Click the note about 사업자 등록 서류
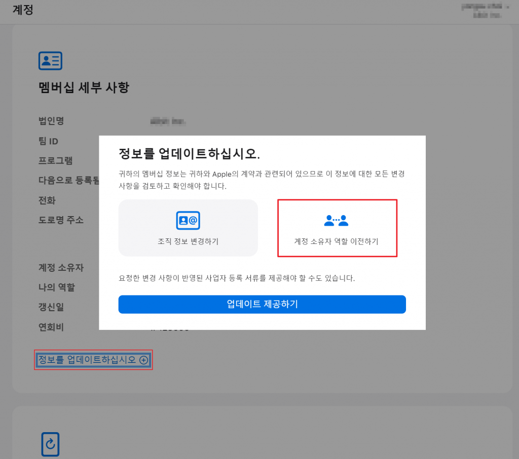The height and width of the screenshot is (459, 519). coord(237,278)
